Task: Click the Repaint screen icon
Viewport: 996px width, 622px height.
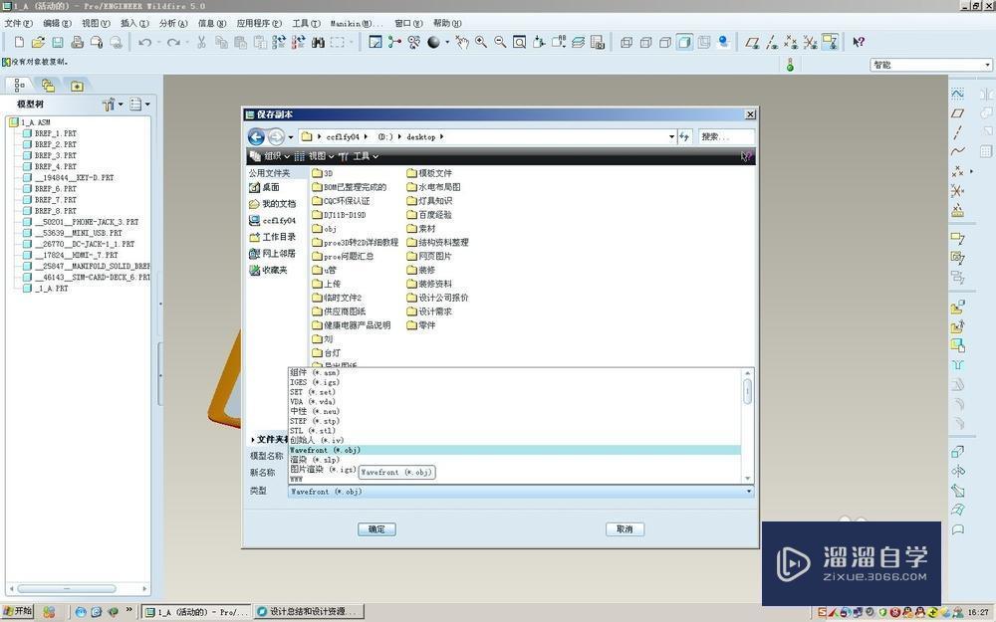Action: coord(375,42)
